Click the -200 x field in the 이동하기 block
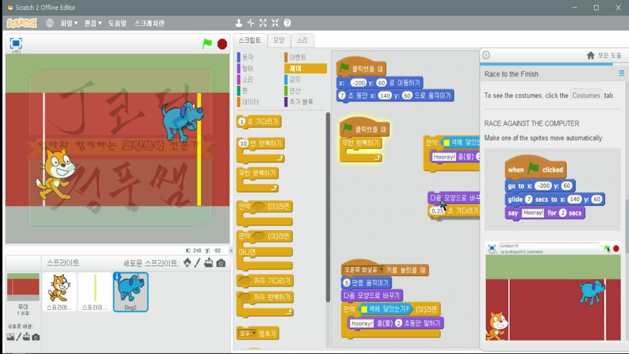This screenshot has height=354, width=629. point(358,83)
